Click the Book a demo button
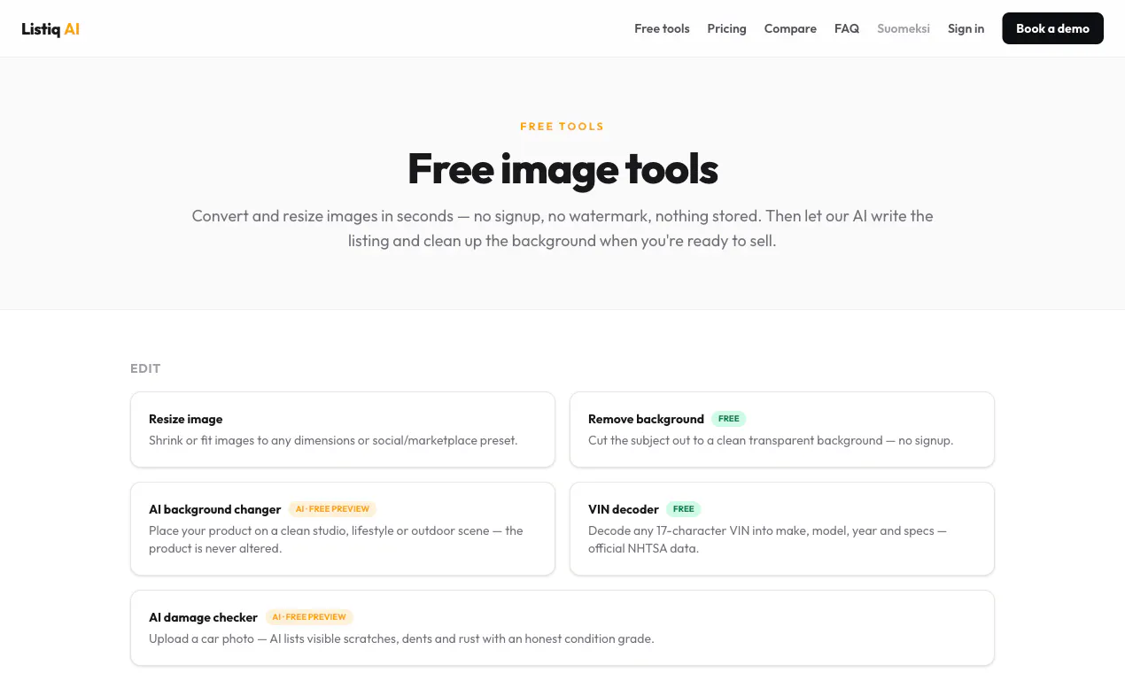Image resolution: width=1125 pixels, height=673 pixels. click(x=1052, y=28)
